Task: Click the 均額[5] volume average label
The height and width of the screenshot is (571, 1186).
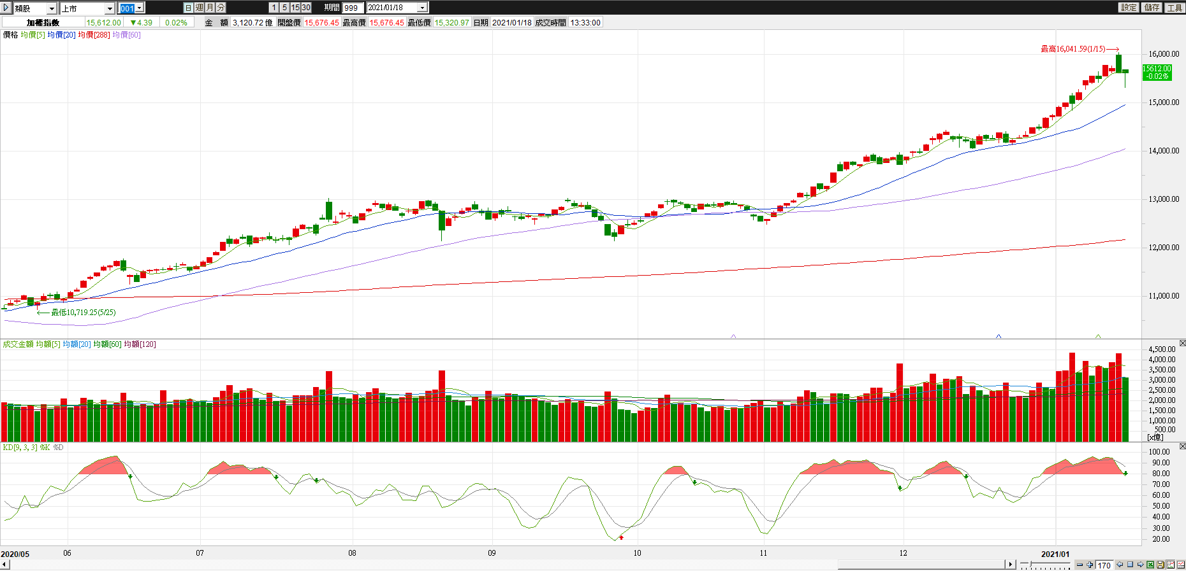Action: 48,344
